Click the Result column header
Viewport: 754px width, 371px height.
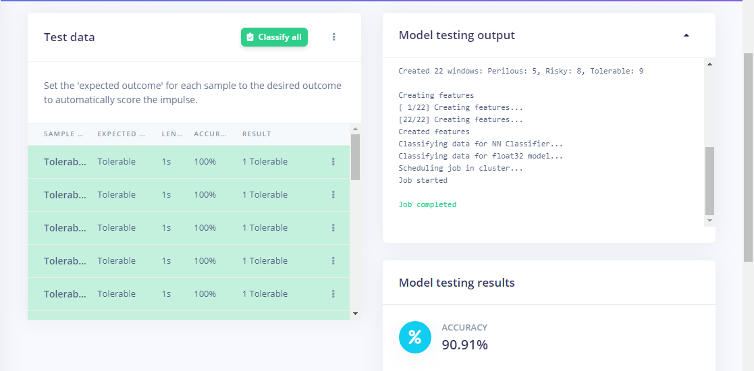(257, 134)
